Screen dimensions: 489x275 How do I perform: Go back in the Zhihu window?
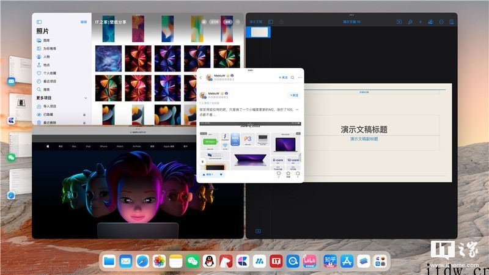tap(201, 78)
